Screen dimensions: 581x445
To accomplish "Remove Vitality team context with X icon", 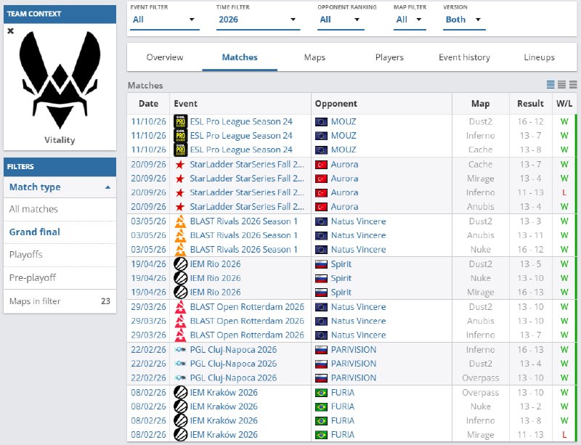I will [11, 30].
